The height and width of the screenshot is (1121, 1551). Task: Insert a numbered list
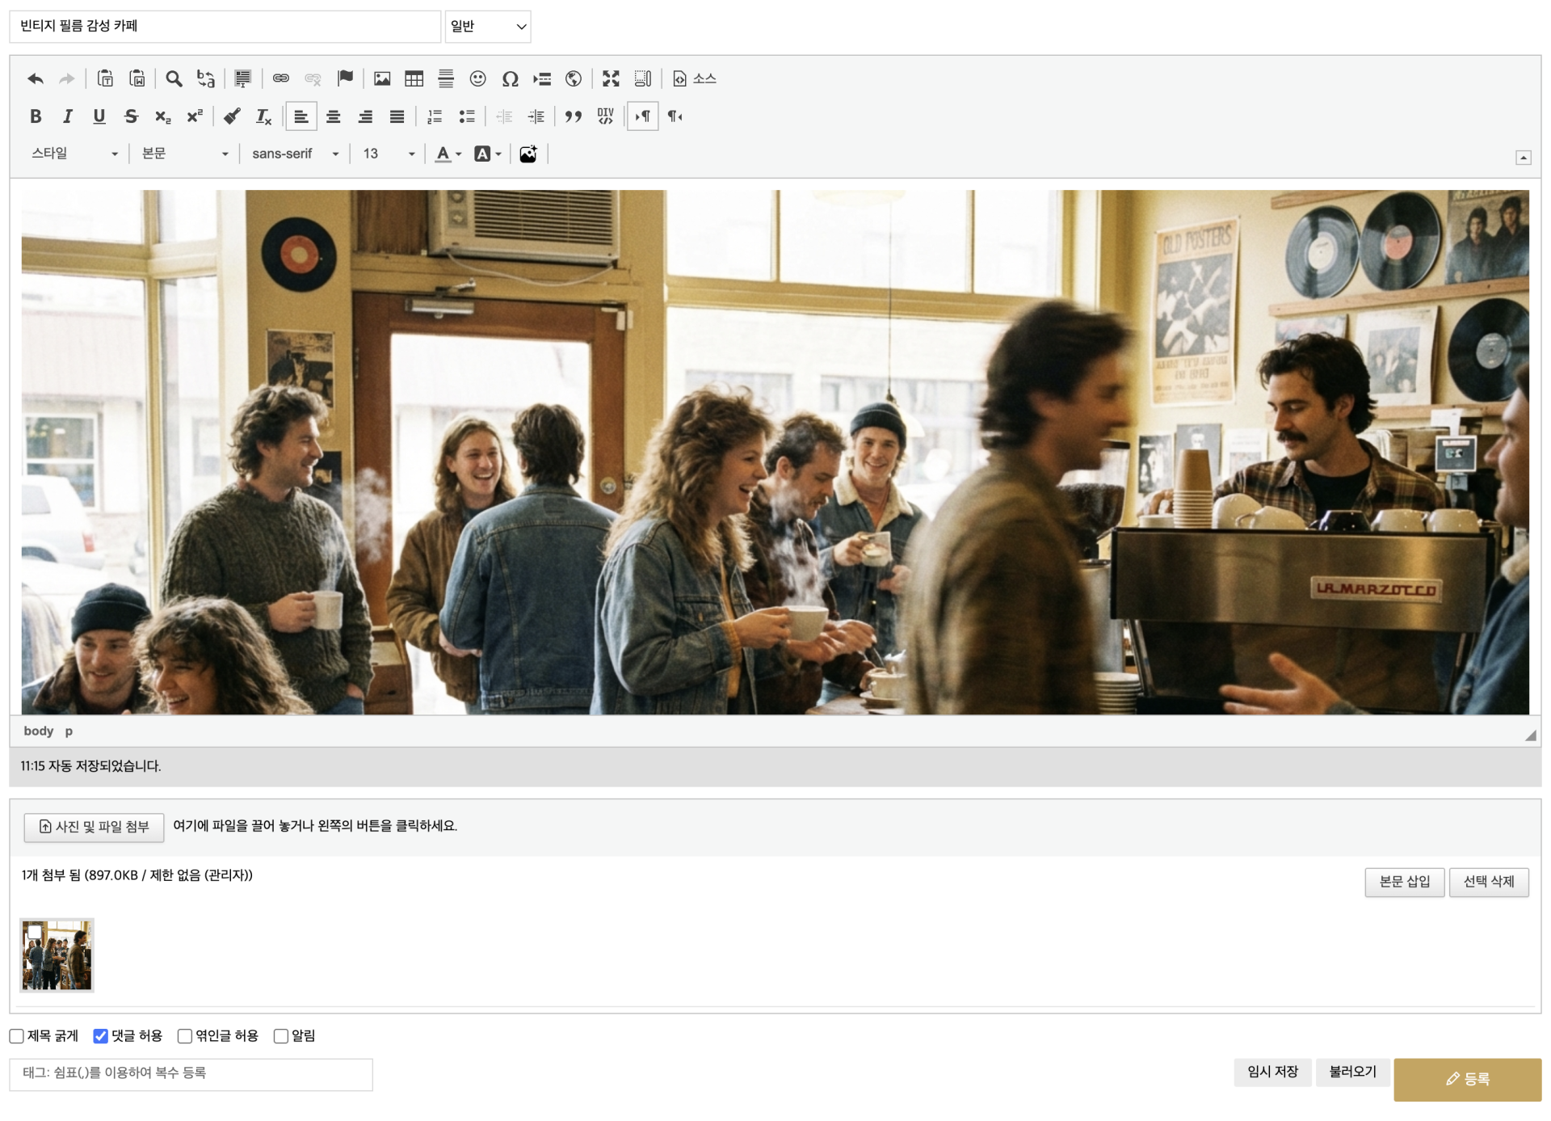click(x=435, y=116)
